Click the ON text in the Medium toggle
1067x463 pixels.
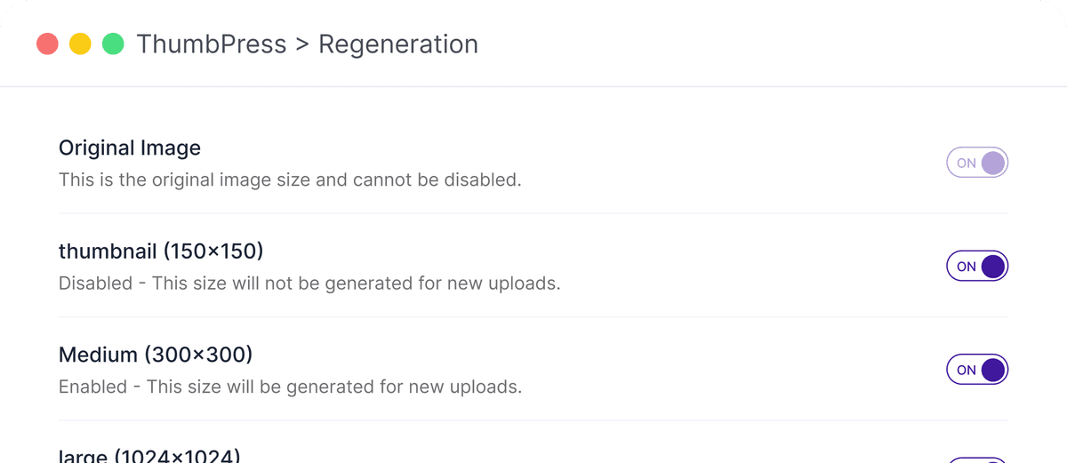(x=967, y=370)
